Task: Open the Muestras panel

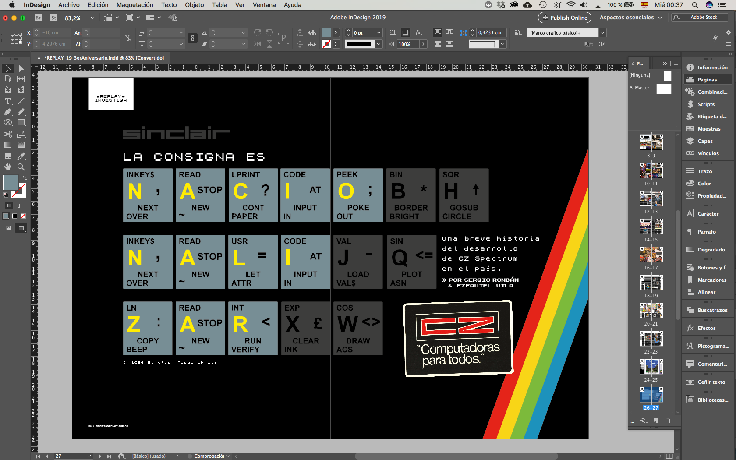Action: 709,129
